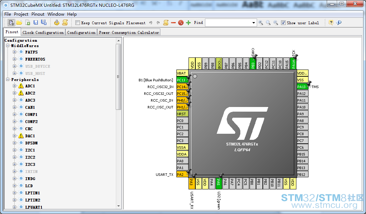Expand the FREERTOS tree node
Screen dimensions: 366x214
click(15, 59)
